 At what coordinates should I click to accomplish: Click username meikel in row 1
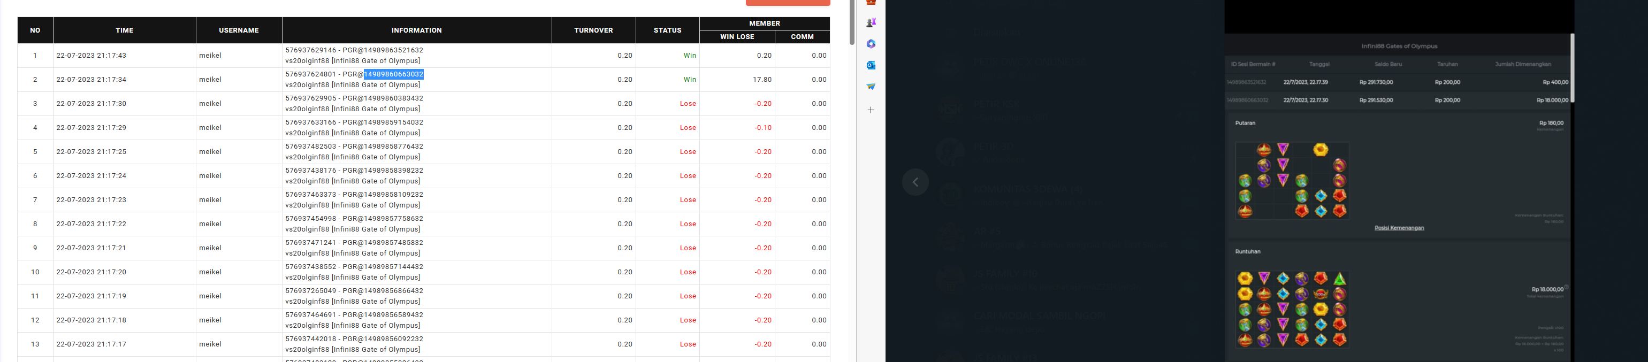(210, 56)
